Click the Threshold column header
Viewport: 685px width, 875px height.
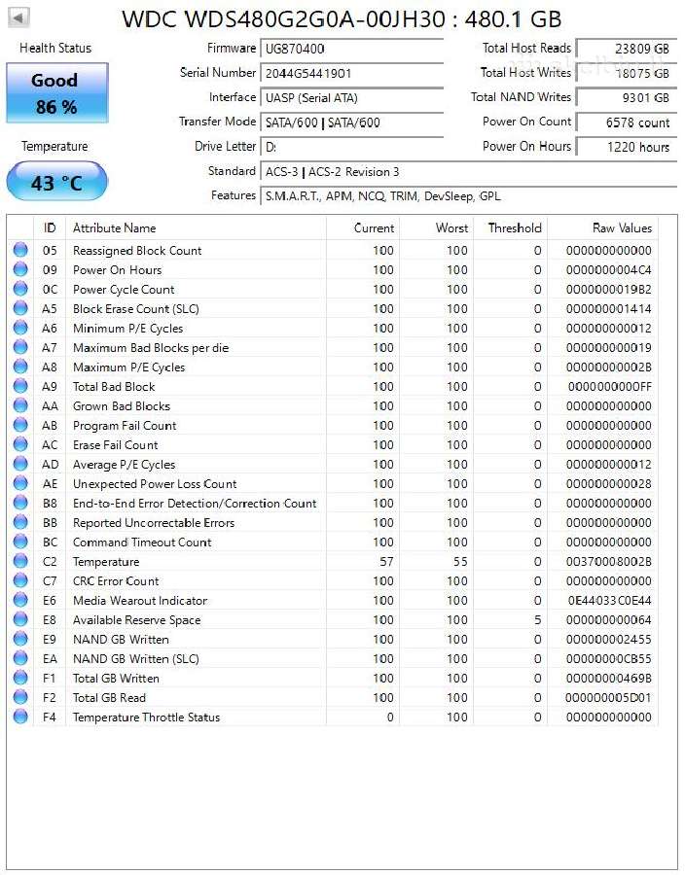(x=510, y=227)
